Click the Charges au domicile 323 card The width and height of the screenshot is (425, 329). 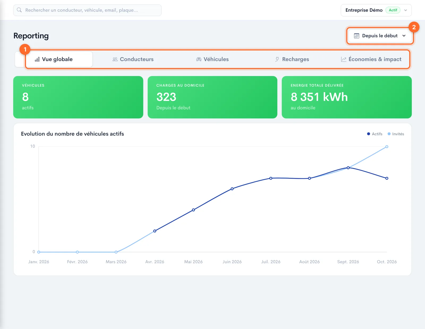click(212, 97)
